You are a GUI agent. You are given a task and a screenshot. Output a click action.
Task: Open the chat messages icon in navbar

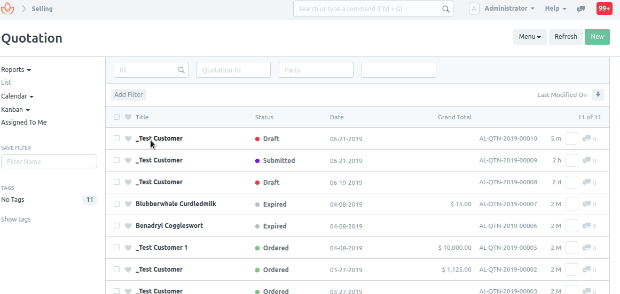581,9
